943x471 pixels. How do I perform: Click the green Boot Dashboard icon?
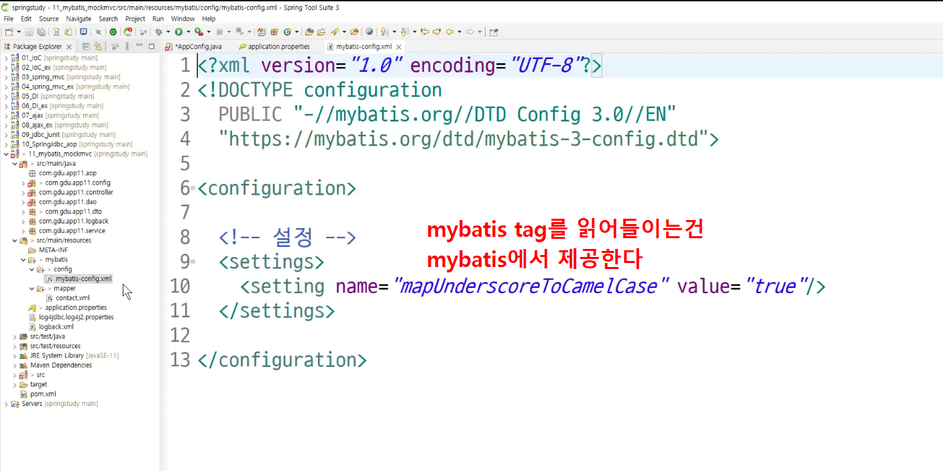[113, 32]
